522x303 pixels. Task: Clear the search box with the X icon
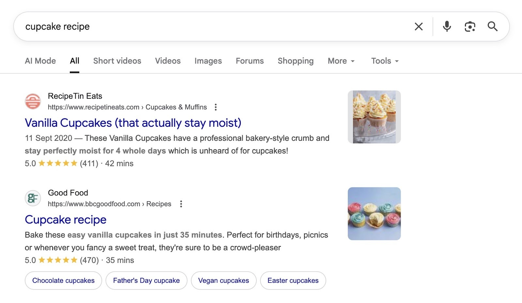[419, 26]
